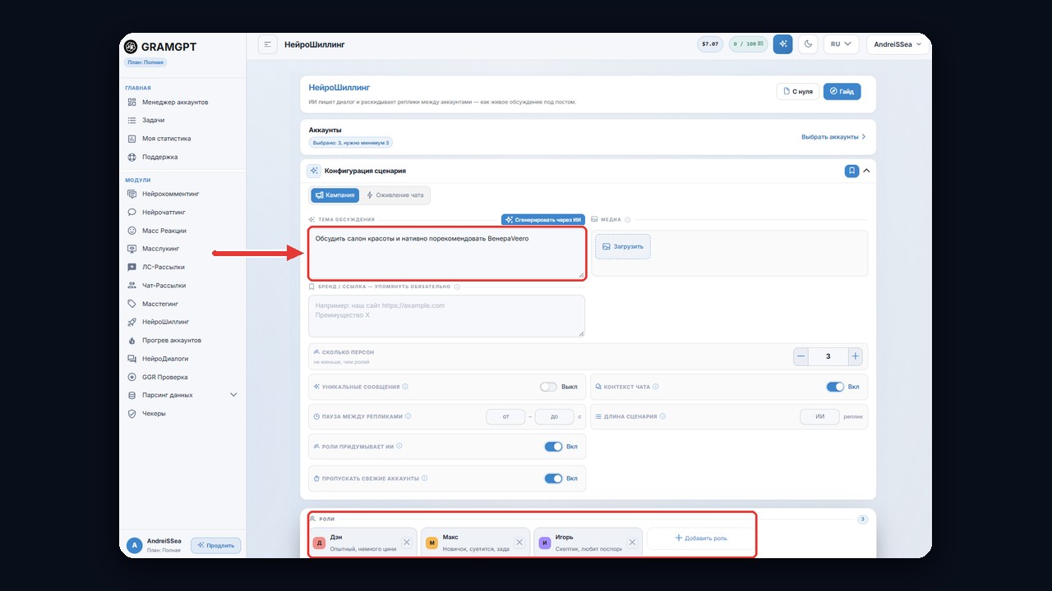Click the Выбрать аккаунты link
The height and width of the screenshot is (591, 1052).
click(833, 137)
